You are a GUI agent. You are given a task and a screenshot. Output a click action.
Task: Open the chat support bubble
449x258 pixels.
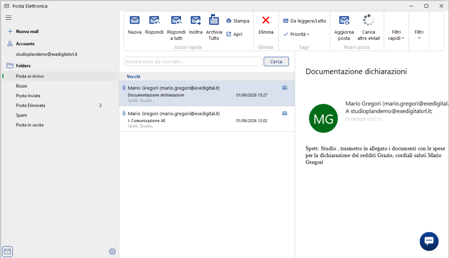pos(429,241)
